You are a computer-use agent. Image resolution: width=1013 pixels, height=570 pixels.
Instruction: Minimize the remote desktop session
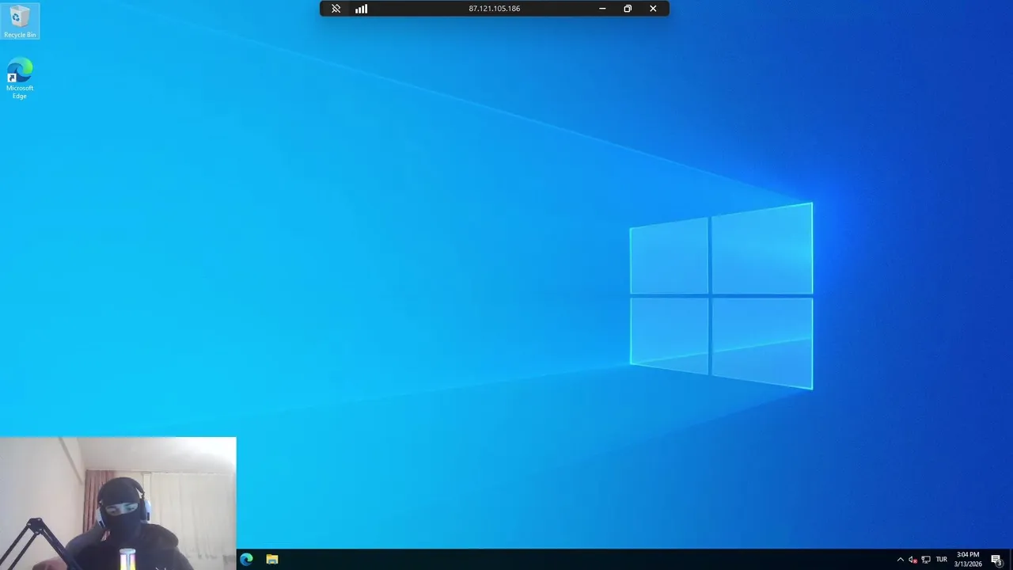click(x=602, y=9)
